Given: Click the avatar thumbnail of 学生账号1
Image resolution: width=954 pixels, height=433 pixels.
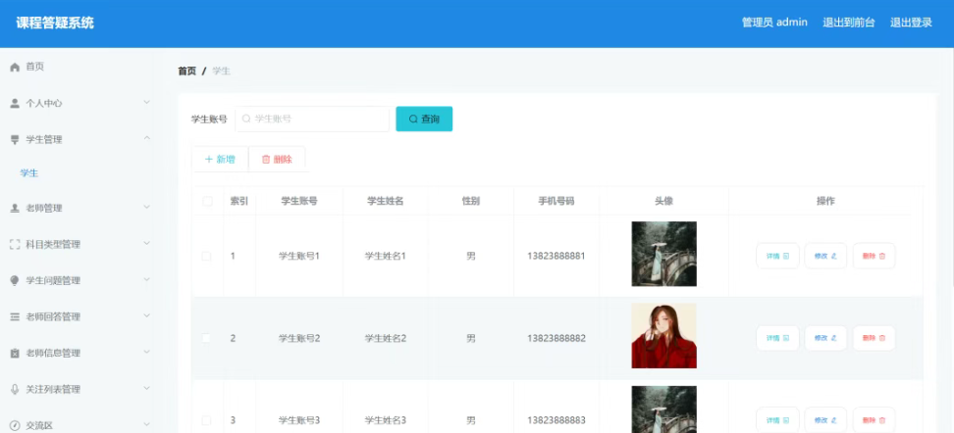Looking at the screenshot, I should [x=663, y=254].
